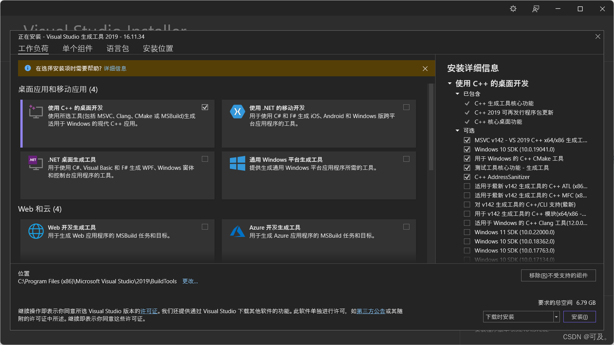Screen dimensions: 614x345
Task: Select the 工作负荷 tab
Action: (x=33, y=48)
